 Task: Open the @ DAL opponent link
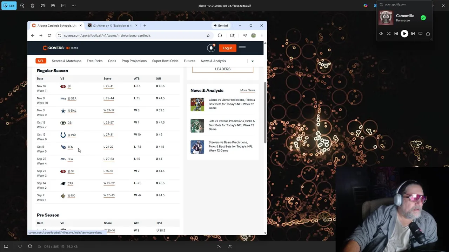pyautogui.click(x=72, y=111)
